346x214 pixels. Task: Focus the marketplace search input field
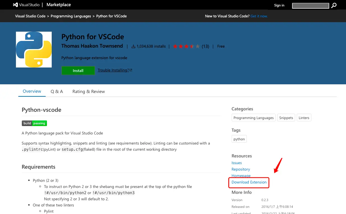tap(311, 6)
